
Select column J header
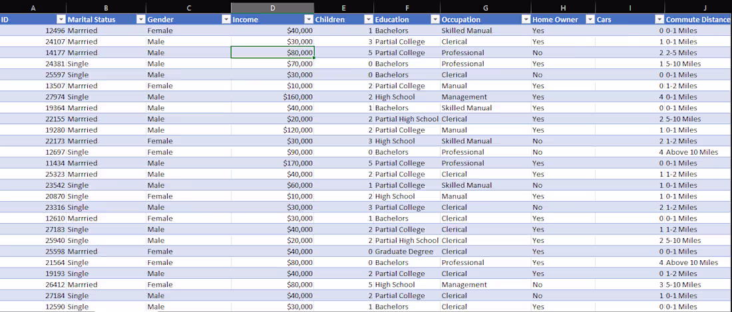pos(698,7)
